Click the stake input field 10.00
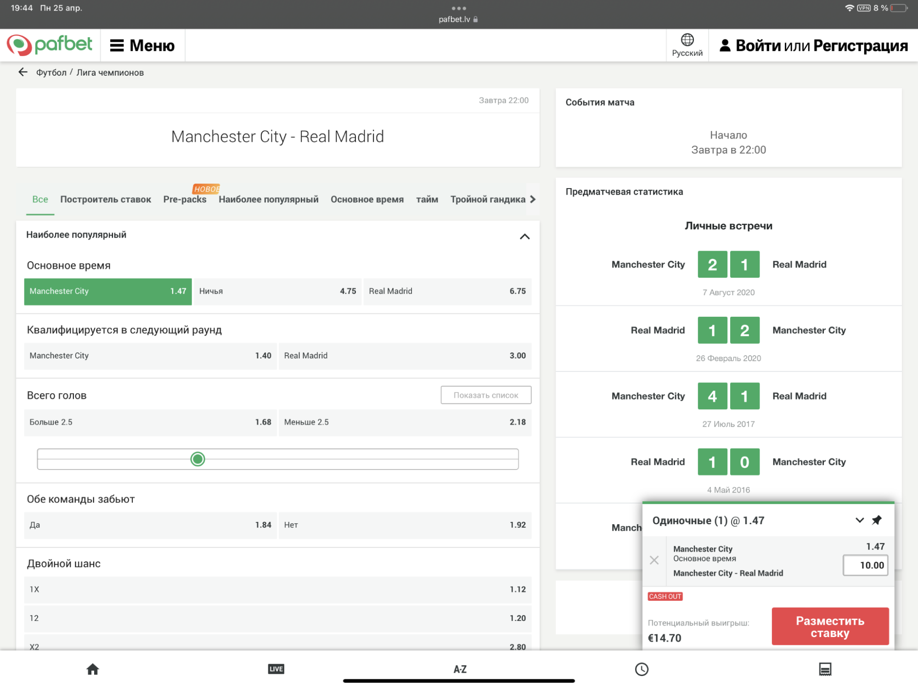 (865, 565)
